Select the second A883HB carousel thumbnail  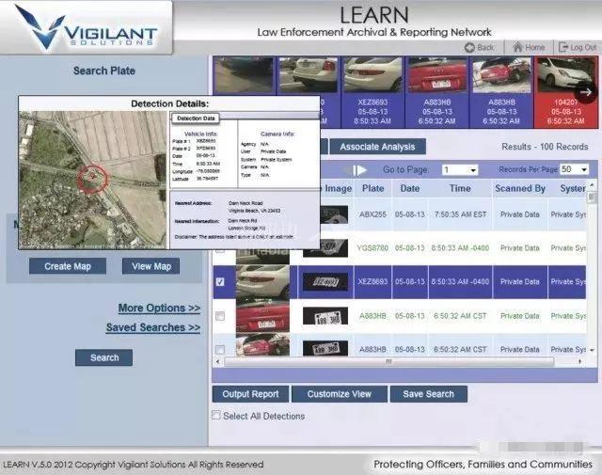[x=501, y=92]
